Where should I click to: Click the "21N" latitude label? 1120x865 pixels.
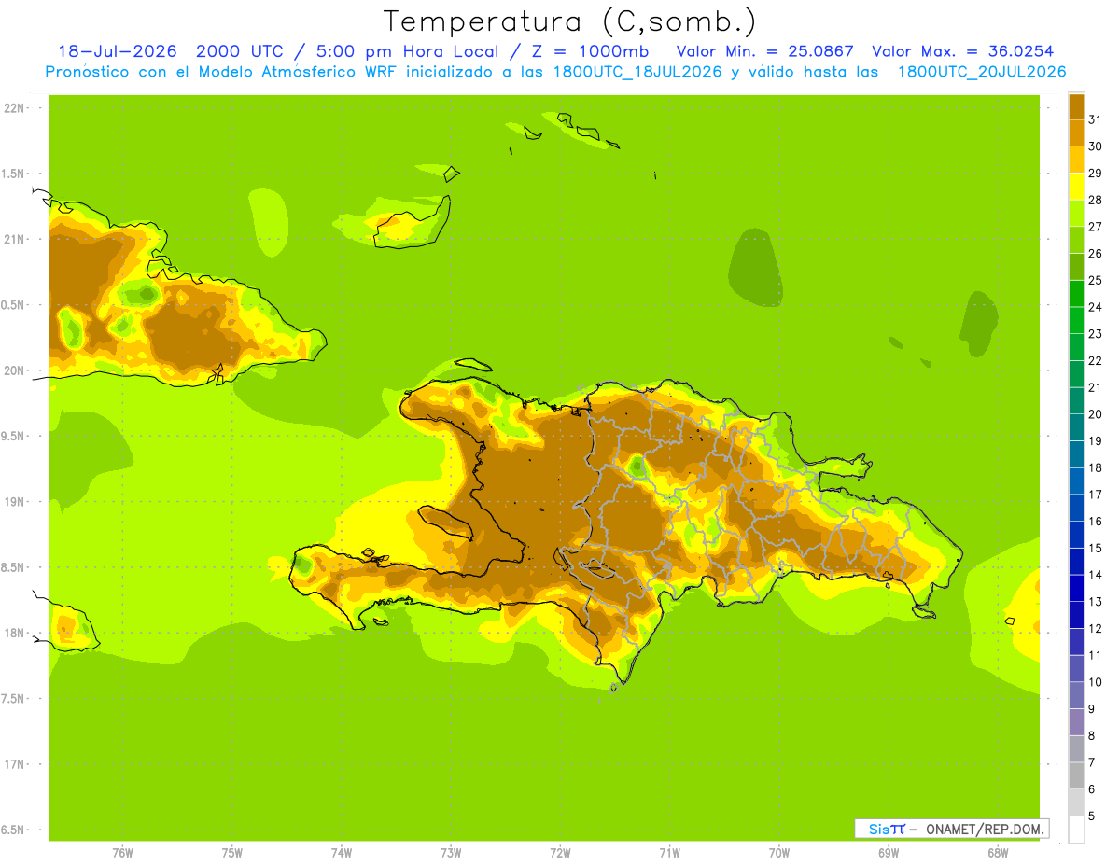pos(14,239)
